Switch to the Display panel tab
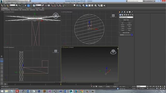166x93 pixels. [x=130, y=12]
